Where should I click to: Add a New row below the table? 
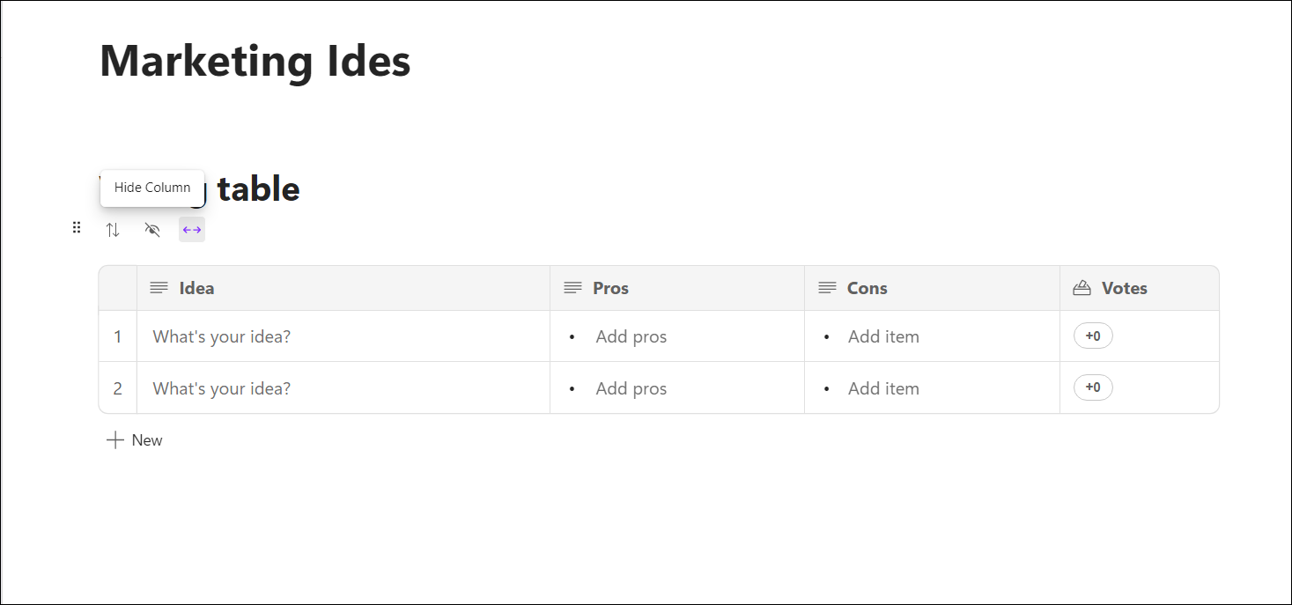pos(134,440)
